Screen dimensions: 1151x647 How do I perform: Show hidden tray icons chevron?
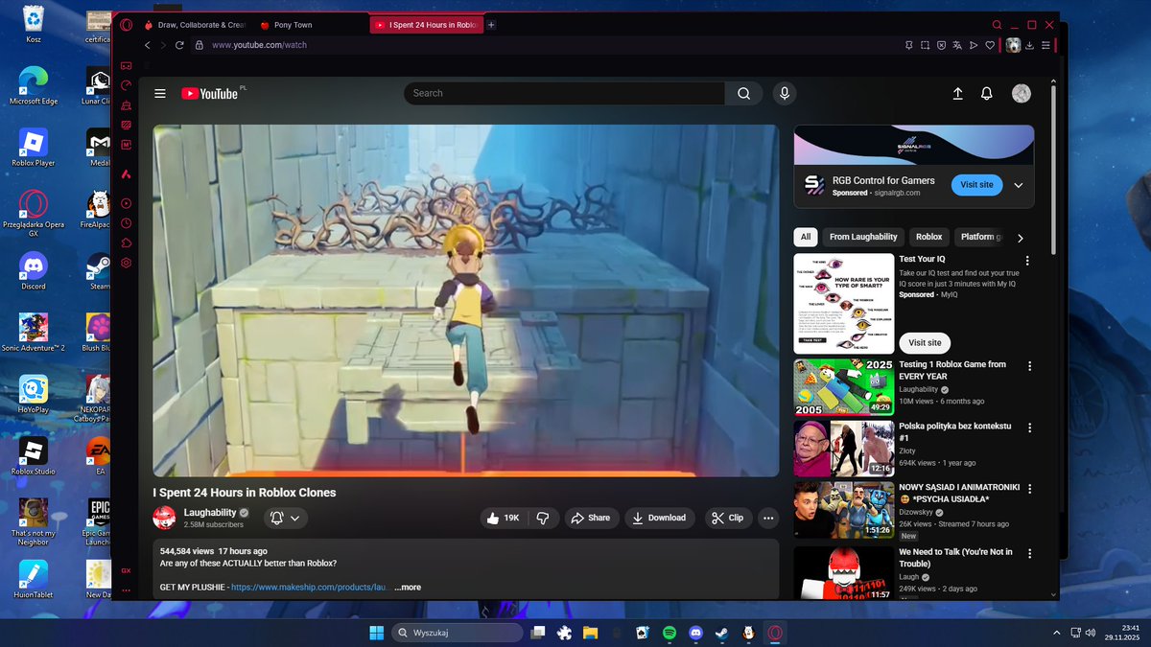click(1057, 633)
